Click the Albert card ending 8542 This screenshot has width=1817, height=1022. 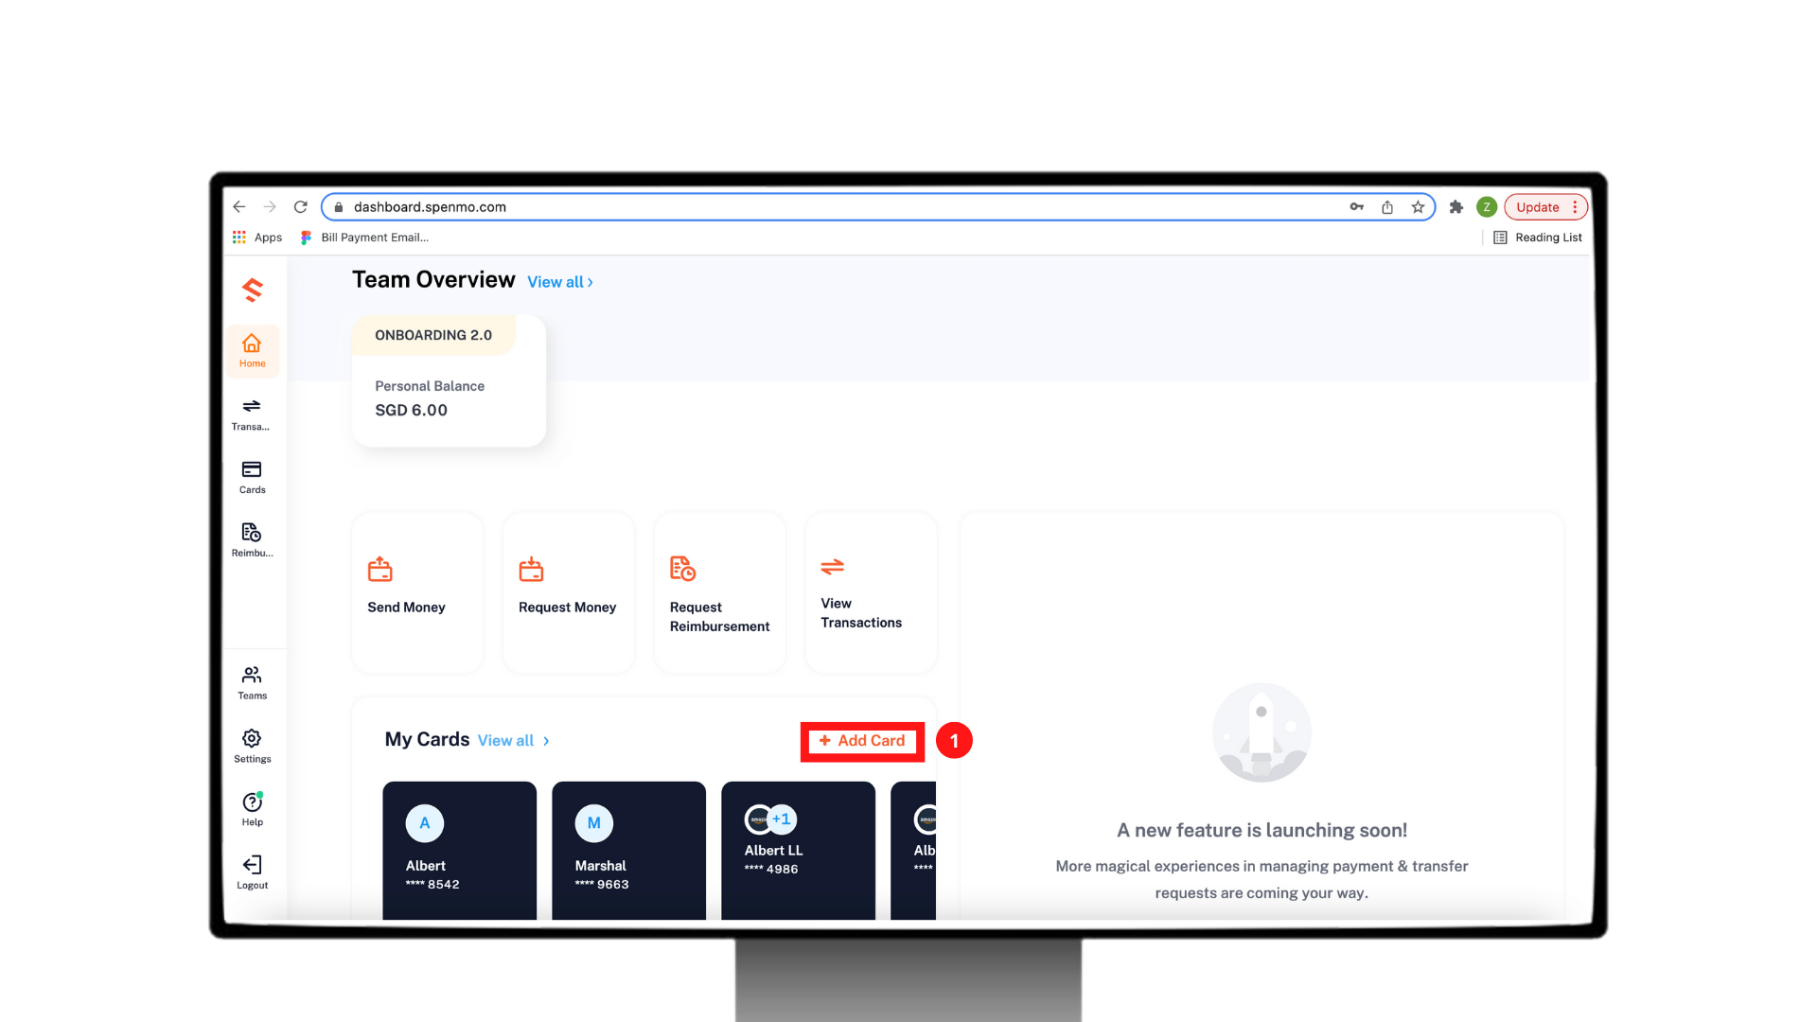tap(462, 849)
